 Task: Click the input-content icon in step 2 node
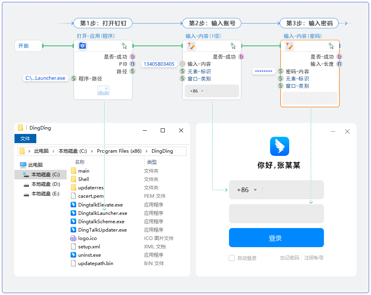191,46
